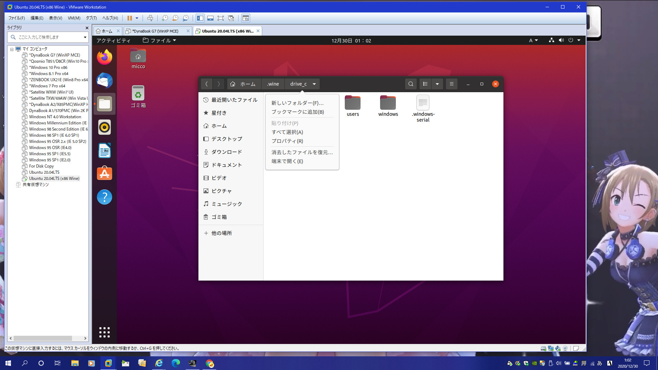The image size is (658, 370).
Task: Click the .wine path segment
Action: point(273,84)
